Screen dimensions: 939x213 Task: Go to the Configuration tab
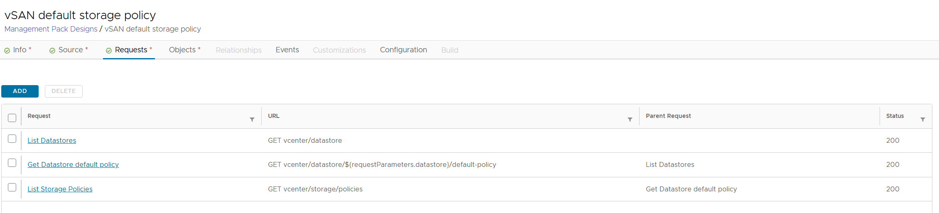[403, 50]
